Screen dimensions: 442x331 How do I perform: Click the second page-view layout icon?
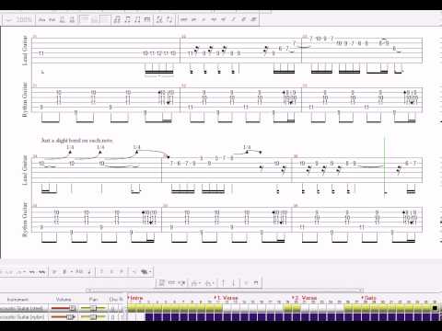coord(95,19)
